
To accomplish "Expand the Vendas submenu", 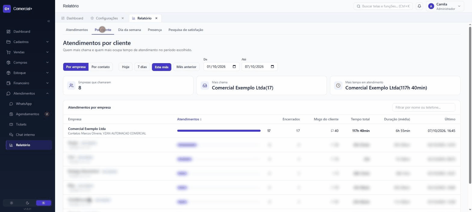I will pyautogui.click(x=29, y=52).
